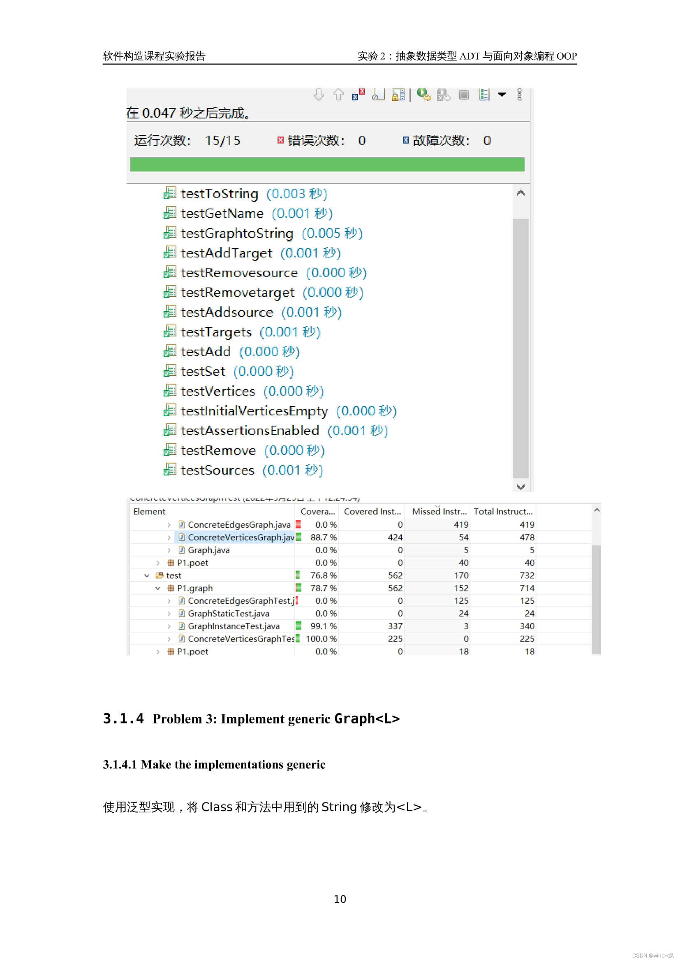Open the history dropdown black arrow
Viewport: 680px width, 962px height.
click(502, 95)
